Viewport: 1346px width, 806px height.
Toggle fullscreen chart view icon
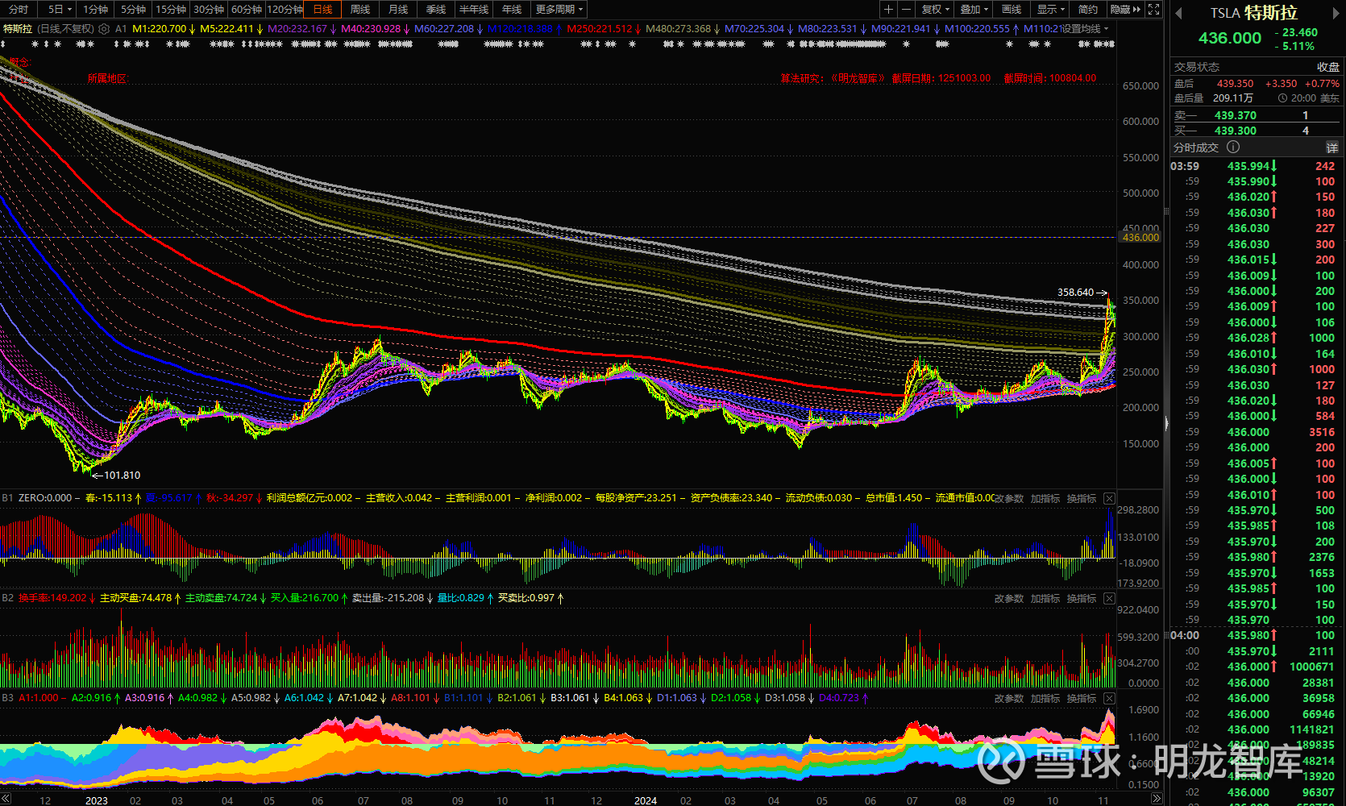[x=1154, y=10]
